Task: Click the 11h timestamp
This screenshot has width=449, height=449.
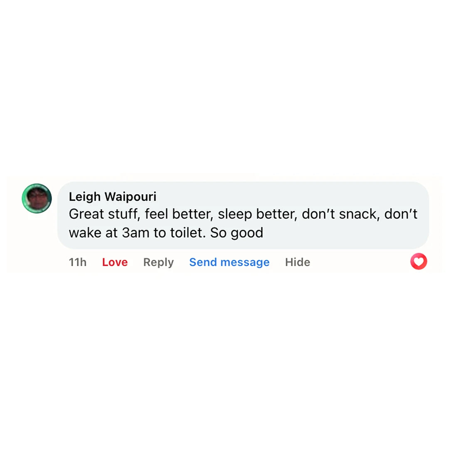Action: 78,262
